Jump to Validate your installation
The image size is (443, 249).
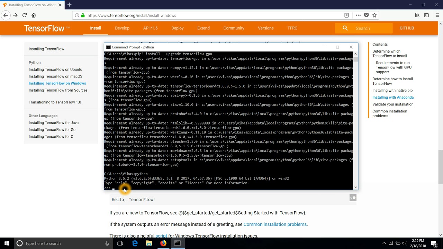(393, 104)
